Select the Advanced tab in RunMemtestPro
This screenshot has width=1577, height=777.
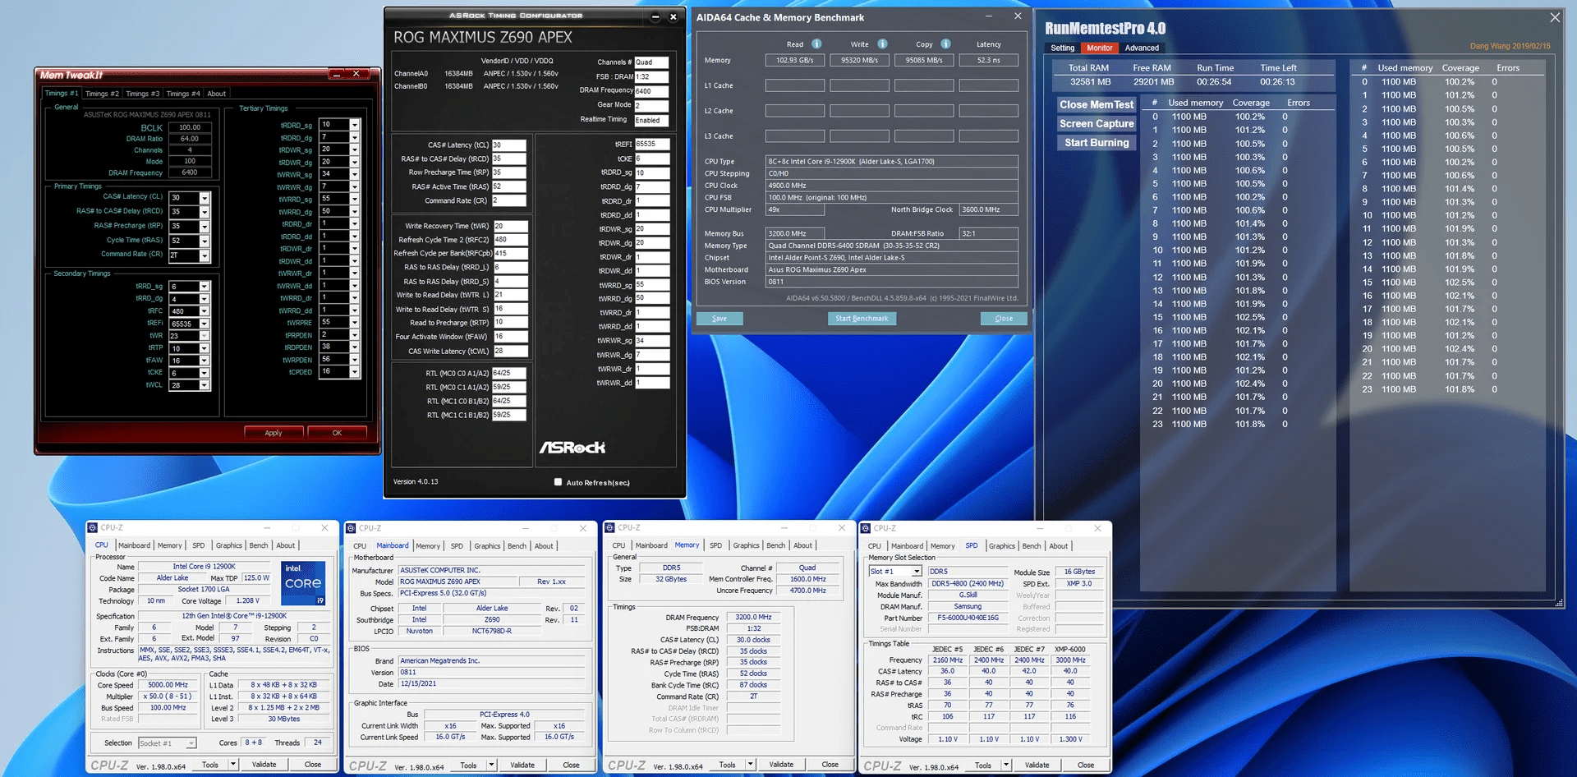[x=1142, y=48]
